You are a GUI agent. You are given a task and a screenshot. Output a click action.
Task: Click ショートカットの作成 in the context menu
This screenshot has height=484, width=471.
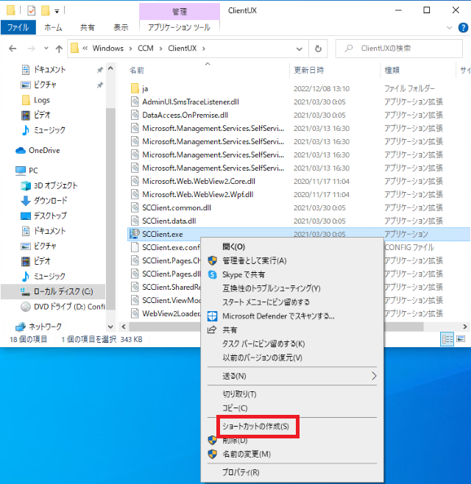tap(255, 426)
